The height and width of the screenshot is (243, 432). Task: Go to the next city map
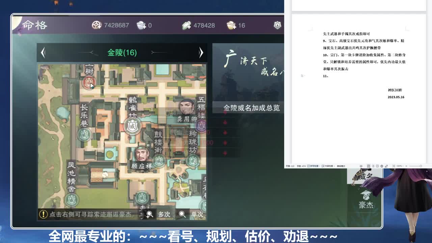(201, 53)
